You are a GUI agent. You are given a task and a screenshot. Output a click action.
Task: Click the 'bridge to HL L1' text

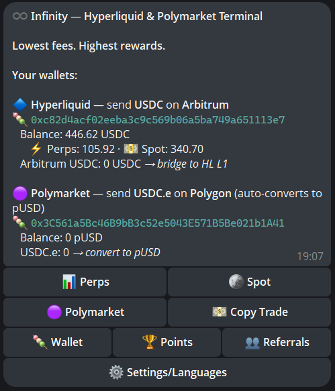[192, 164]
